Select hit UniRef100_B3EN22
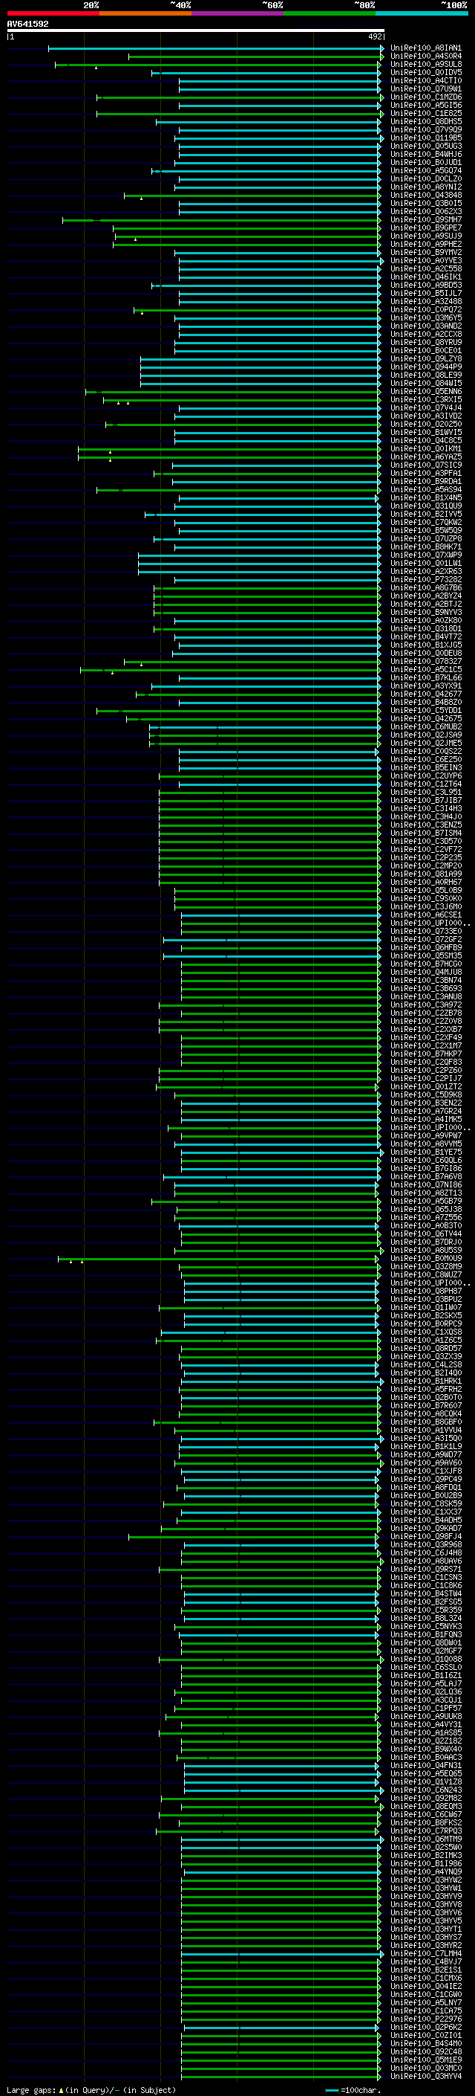475x2096 pixels. click(425, 1103)
